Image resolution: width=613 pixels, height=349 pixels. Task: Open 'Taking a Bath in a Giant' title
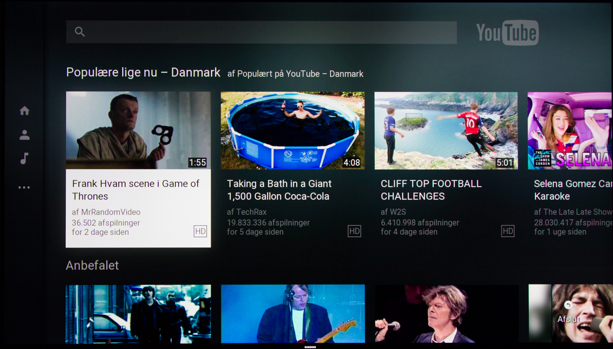tap(279, 190)
